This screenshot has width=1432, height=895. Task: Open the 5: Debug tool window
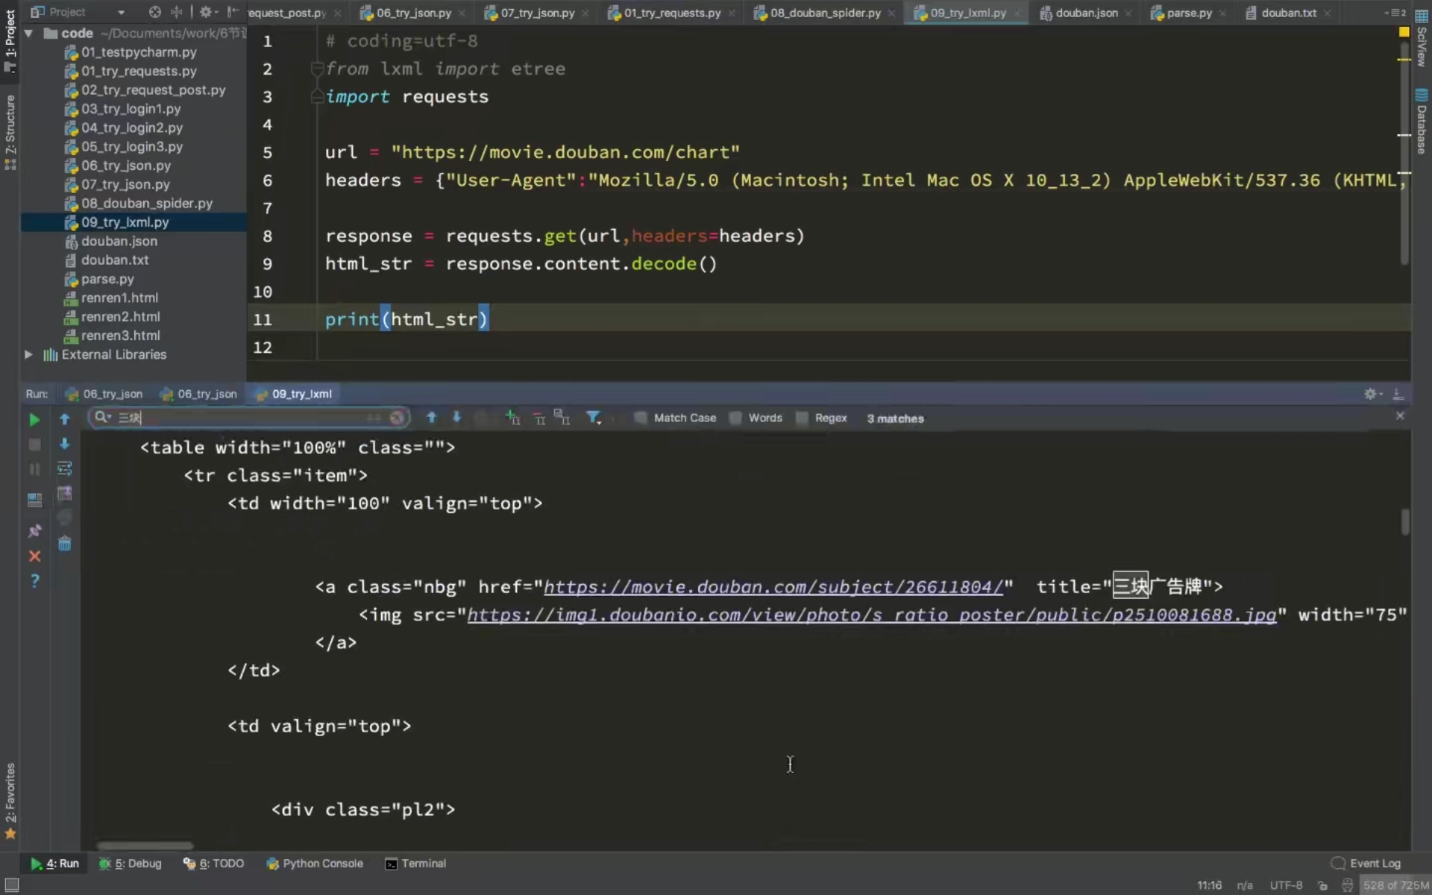pos(131,864)
